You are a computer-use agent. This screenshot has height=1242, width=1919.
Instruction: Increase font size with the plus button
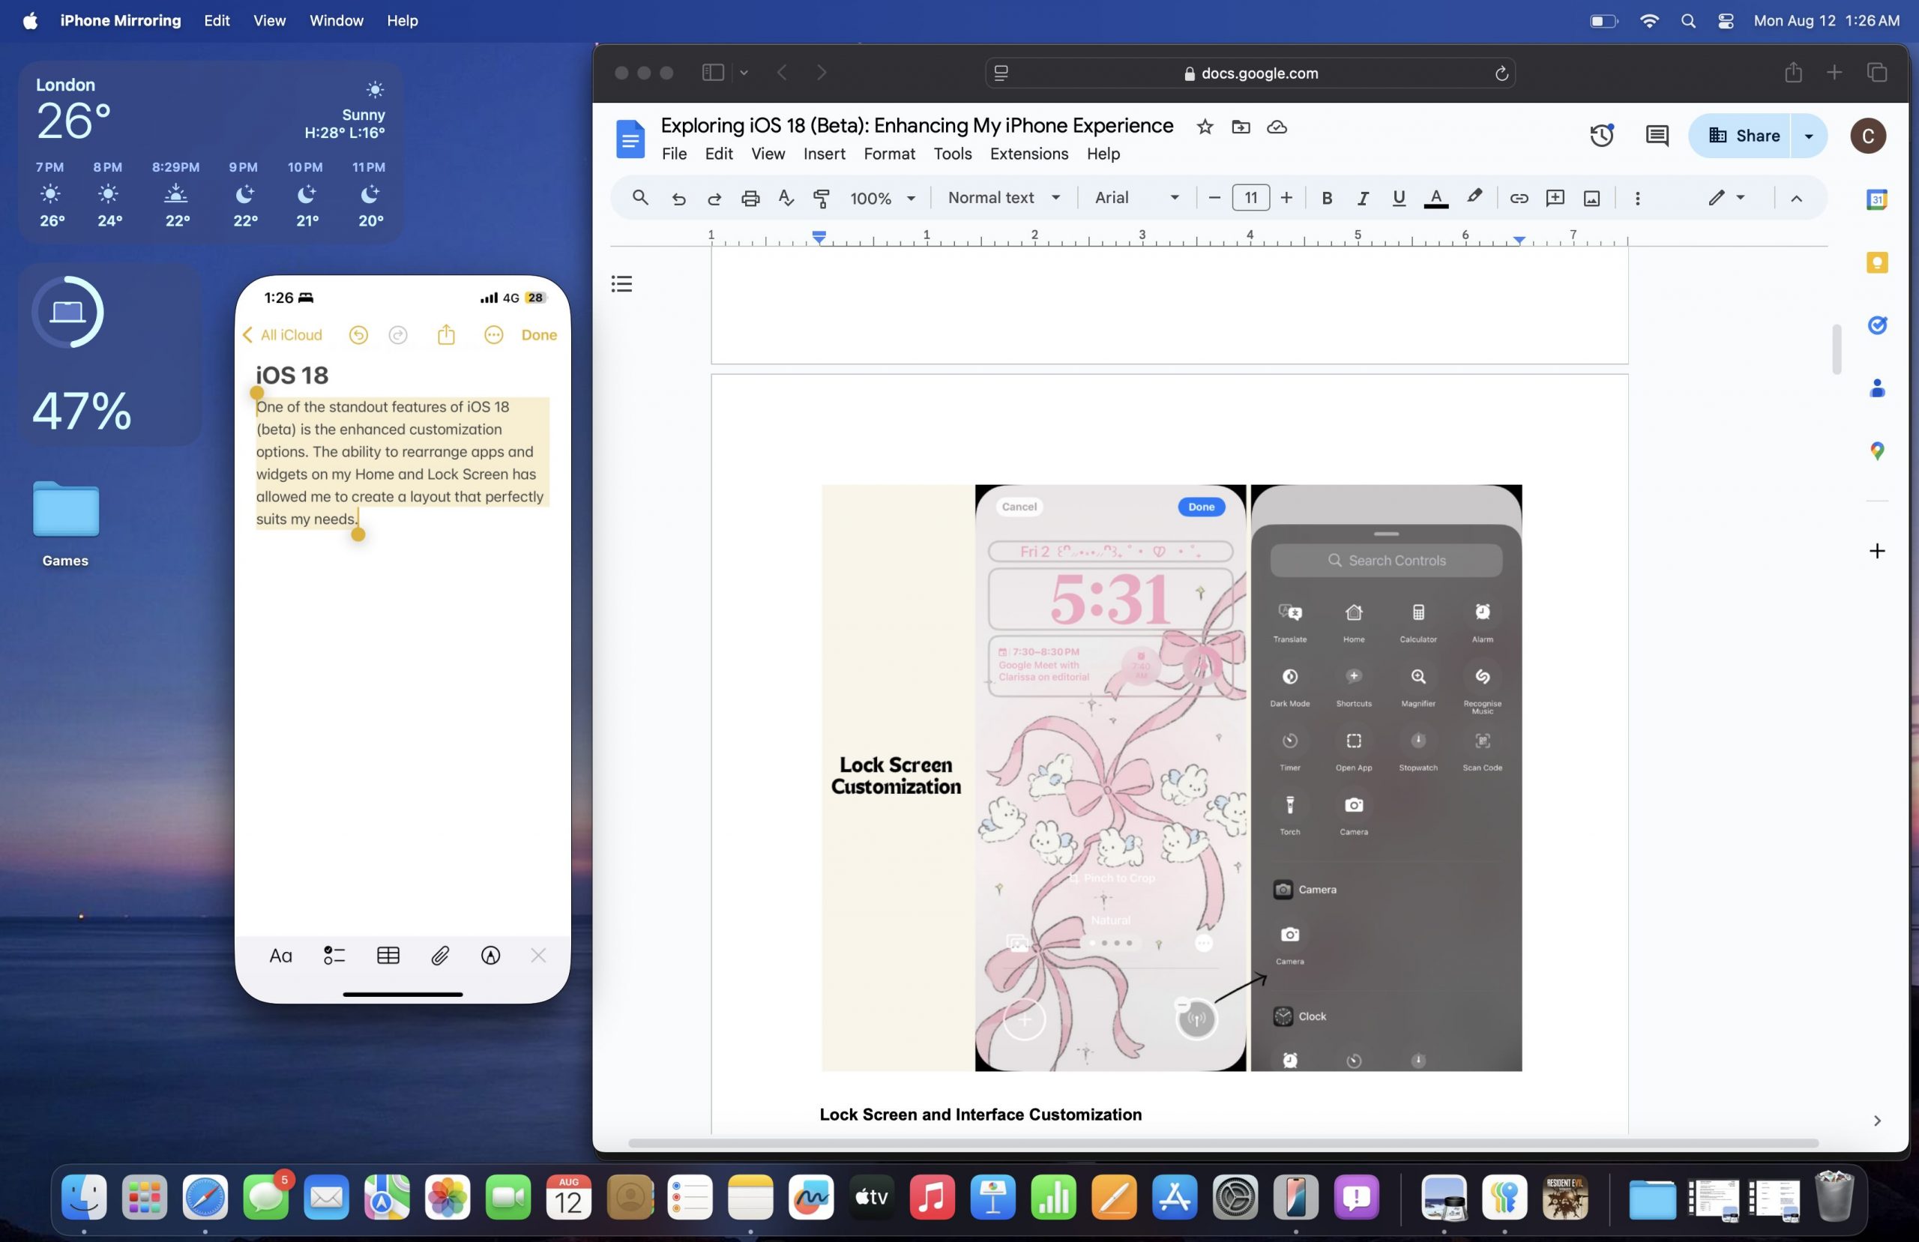click(x=1286, y=198)
